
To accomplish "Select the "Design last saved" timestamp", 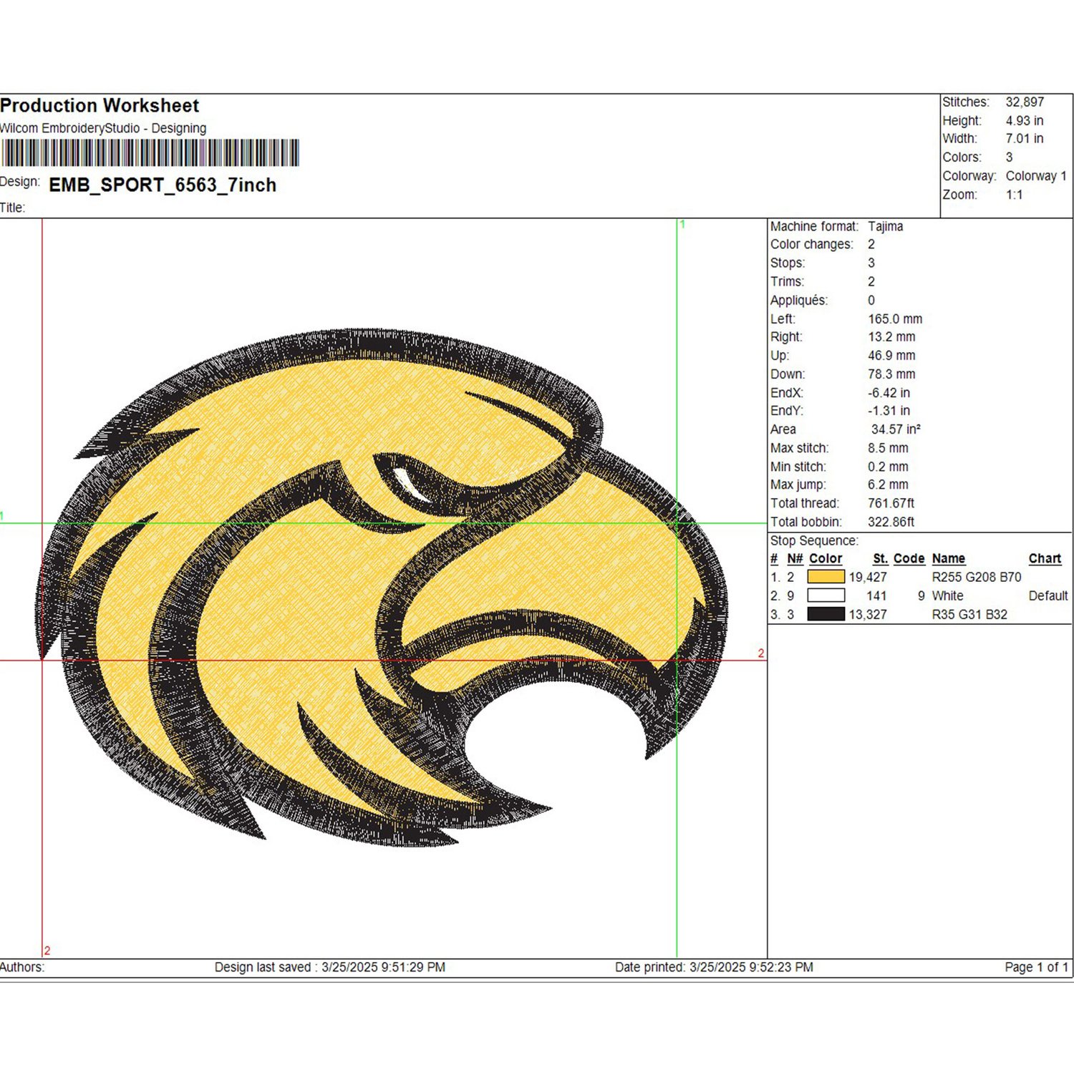I will click(330, 968).
